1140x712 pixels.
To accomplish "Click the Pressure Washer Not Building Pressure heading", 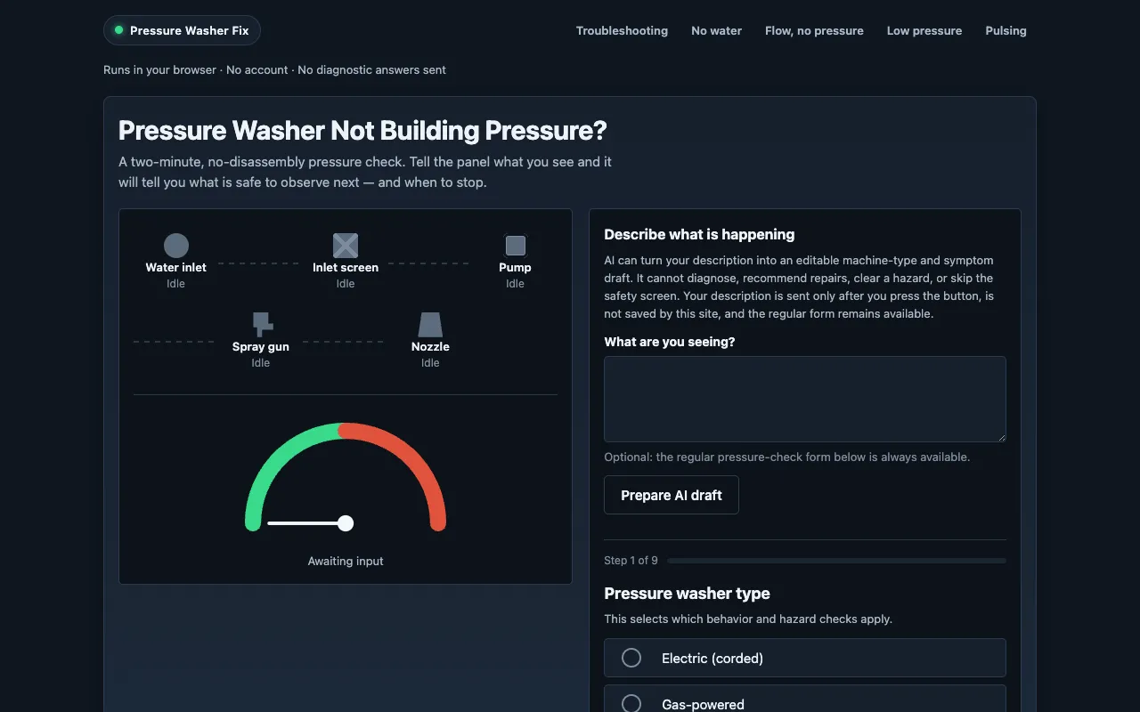I will (362, 131).
